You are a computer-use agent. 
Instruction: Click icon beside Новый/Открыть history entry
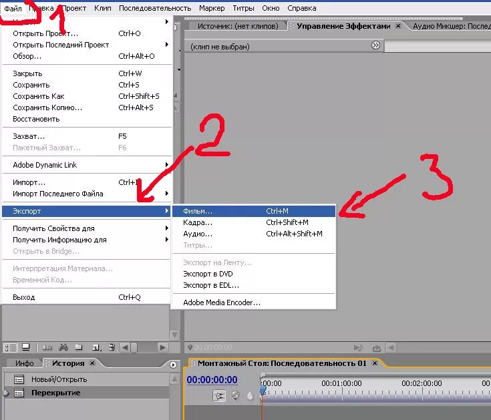(x=19, y=380)
